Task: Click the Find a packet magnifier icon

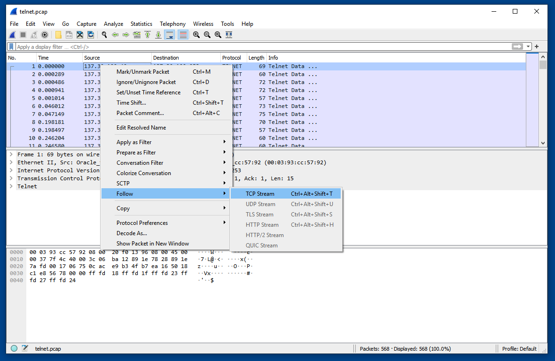Action: [104, 35]
